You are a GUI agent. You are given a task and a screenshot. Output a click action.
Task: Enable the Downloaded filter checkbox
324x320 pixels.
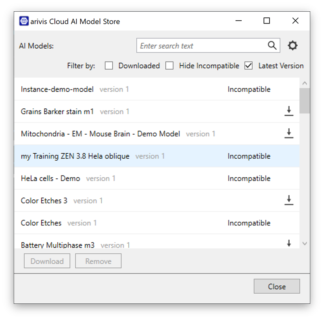tap(109, 66)
